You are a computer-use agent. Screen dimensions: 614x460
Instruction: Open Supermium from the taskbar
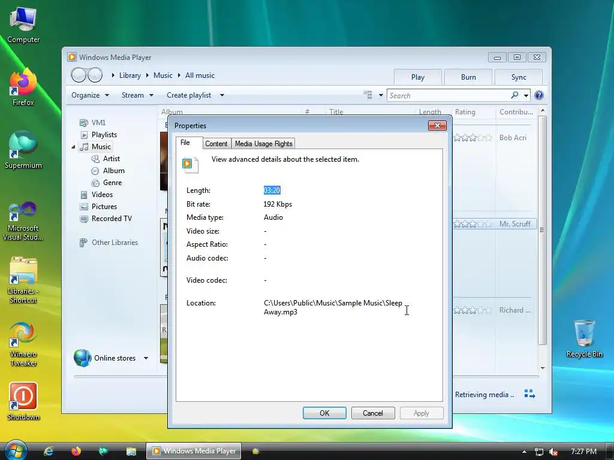(103, 451)
